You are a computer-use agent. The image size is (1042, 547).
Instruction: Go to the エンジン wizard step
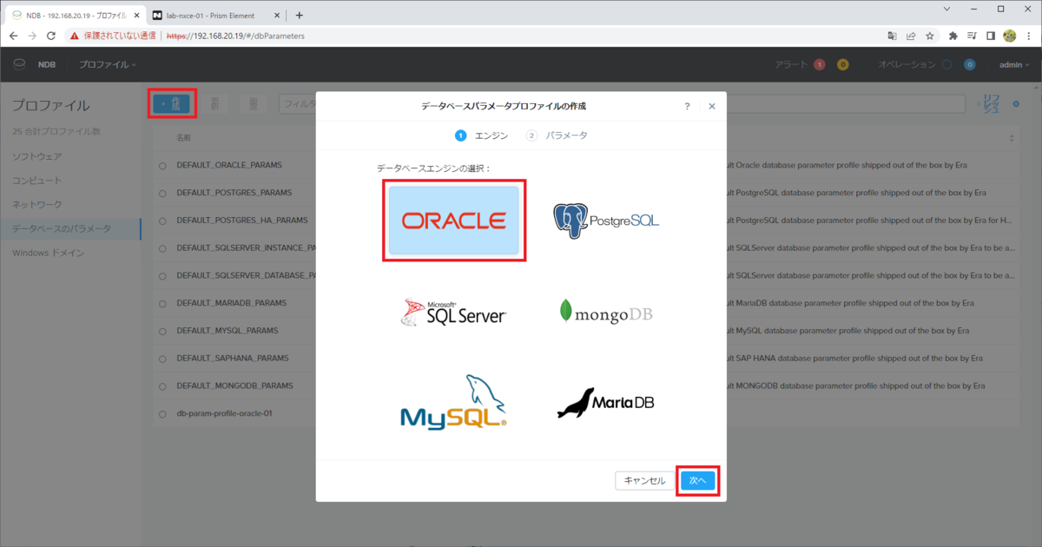click(482, 135)
